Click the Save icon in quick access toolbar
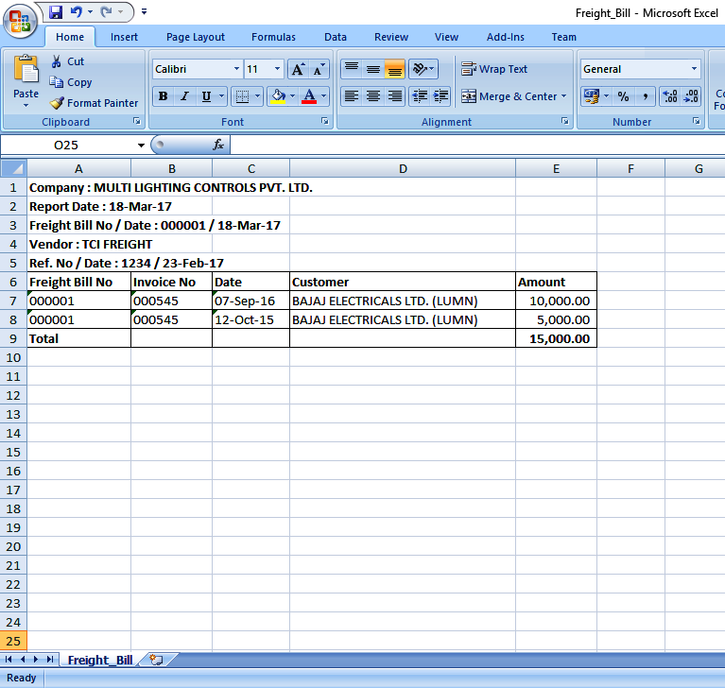The height and width of the screenshot is (688, 725). click(56, 12)
